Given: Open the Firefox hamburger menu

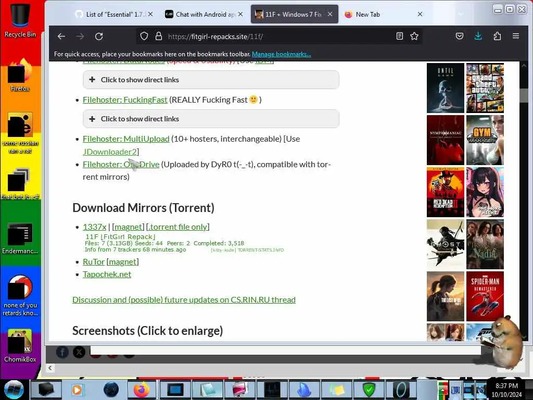Looking at the screenshot, I should (x=516, y=36).
